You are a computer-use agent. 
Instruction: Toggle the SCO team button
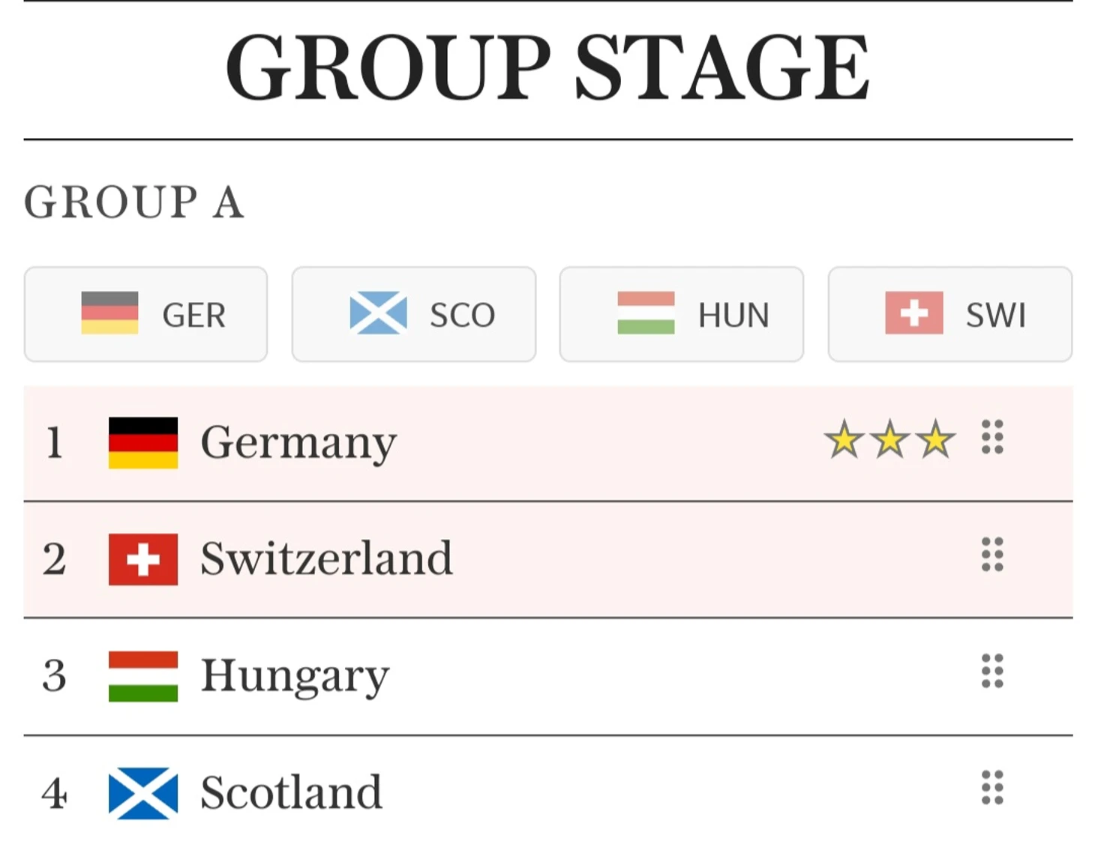(x=414, y=314)
